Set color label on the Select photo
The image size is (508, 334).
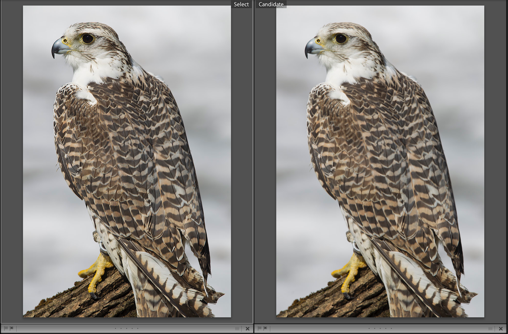click(x=237, y=329)
